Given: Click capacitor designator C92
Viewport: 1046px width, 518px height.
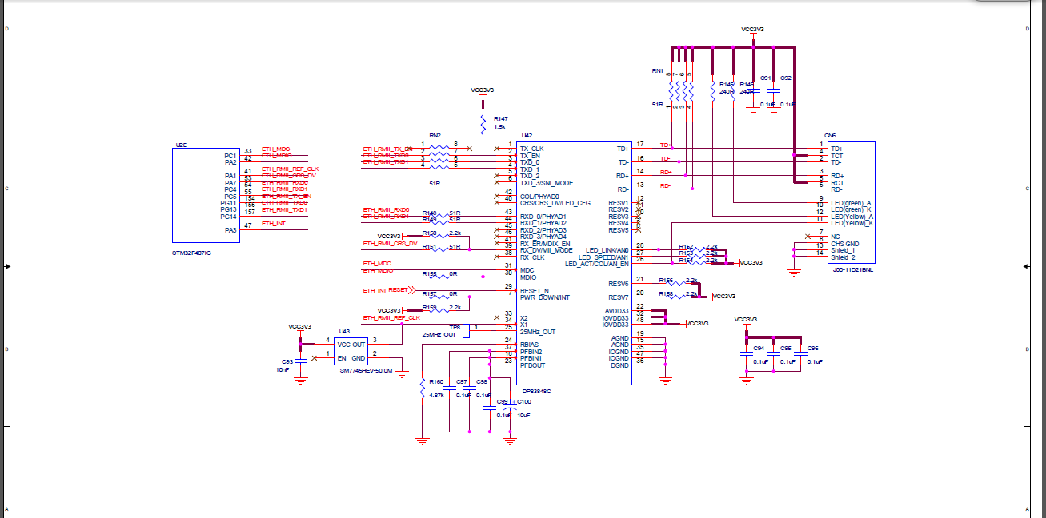Looking at the screenshot, I should coord(786,78).
